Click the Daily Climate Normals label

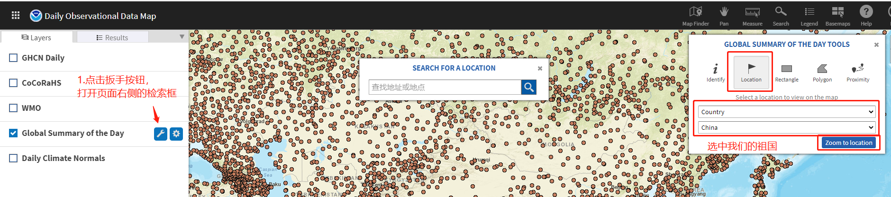point(64,158)
